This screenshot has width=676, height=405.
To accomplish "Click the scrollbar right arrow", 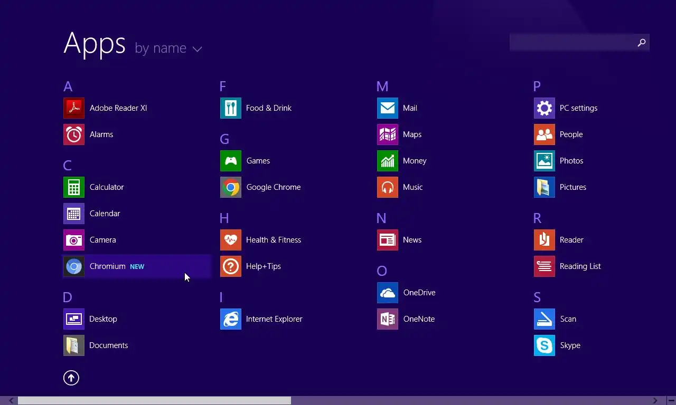I will [655, 401].
